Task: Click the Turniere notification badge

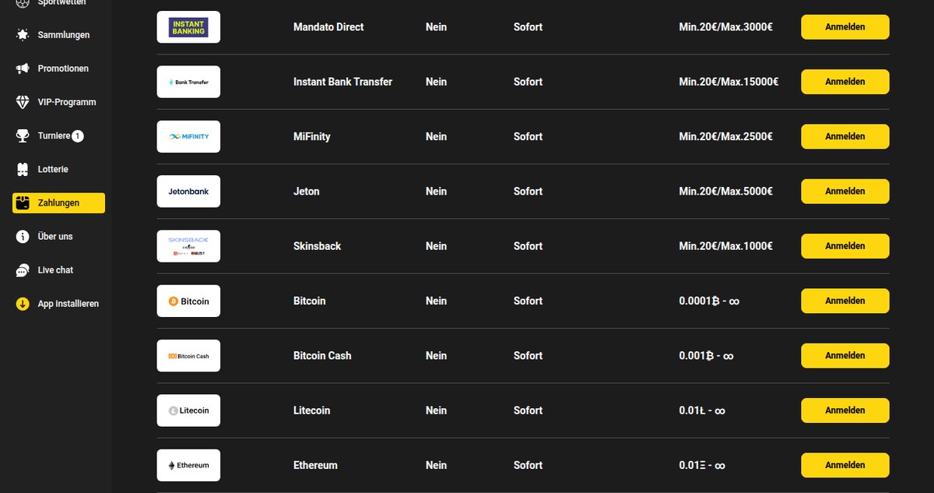Action: pyautogui.click(x=78, y=136)
